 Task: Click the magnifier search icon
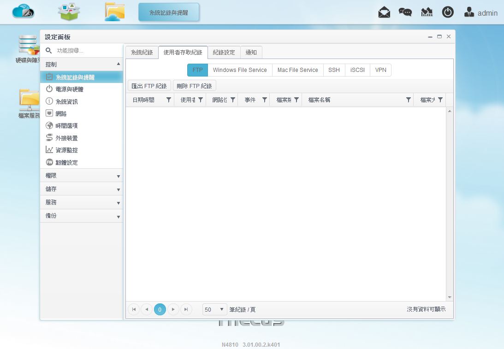[48, 50]
